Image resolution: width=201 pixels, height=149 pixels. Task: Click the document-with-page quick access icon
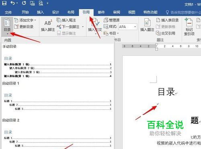coord(32,3)
